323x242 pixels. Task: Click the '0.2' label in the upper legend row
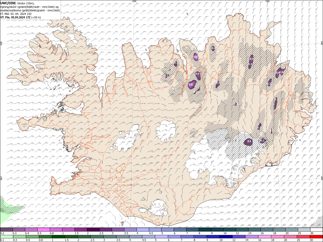tap(2, 233)
